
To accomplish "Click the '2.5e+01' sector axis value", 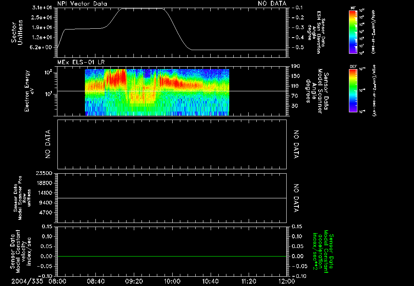I will point(42,17).
